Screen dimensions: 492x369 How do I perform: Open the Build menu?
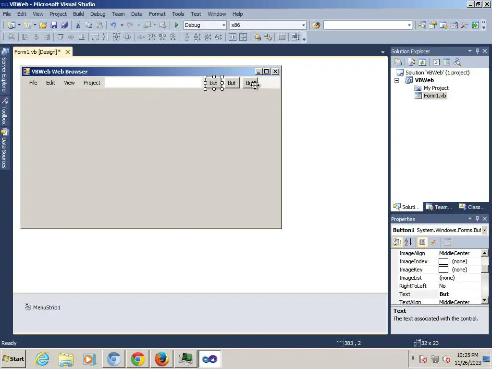point(78,14)
